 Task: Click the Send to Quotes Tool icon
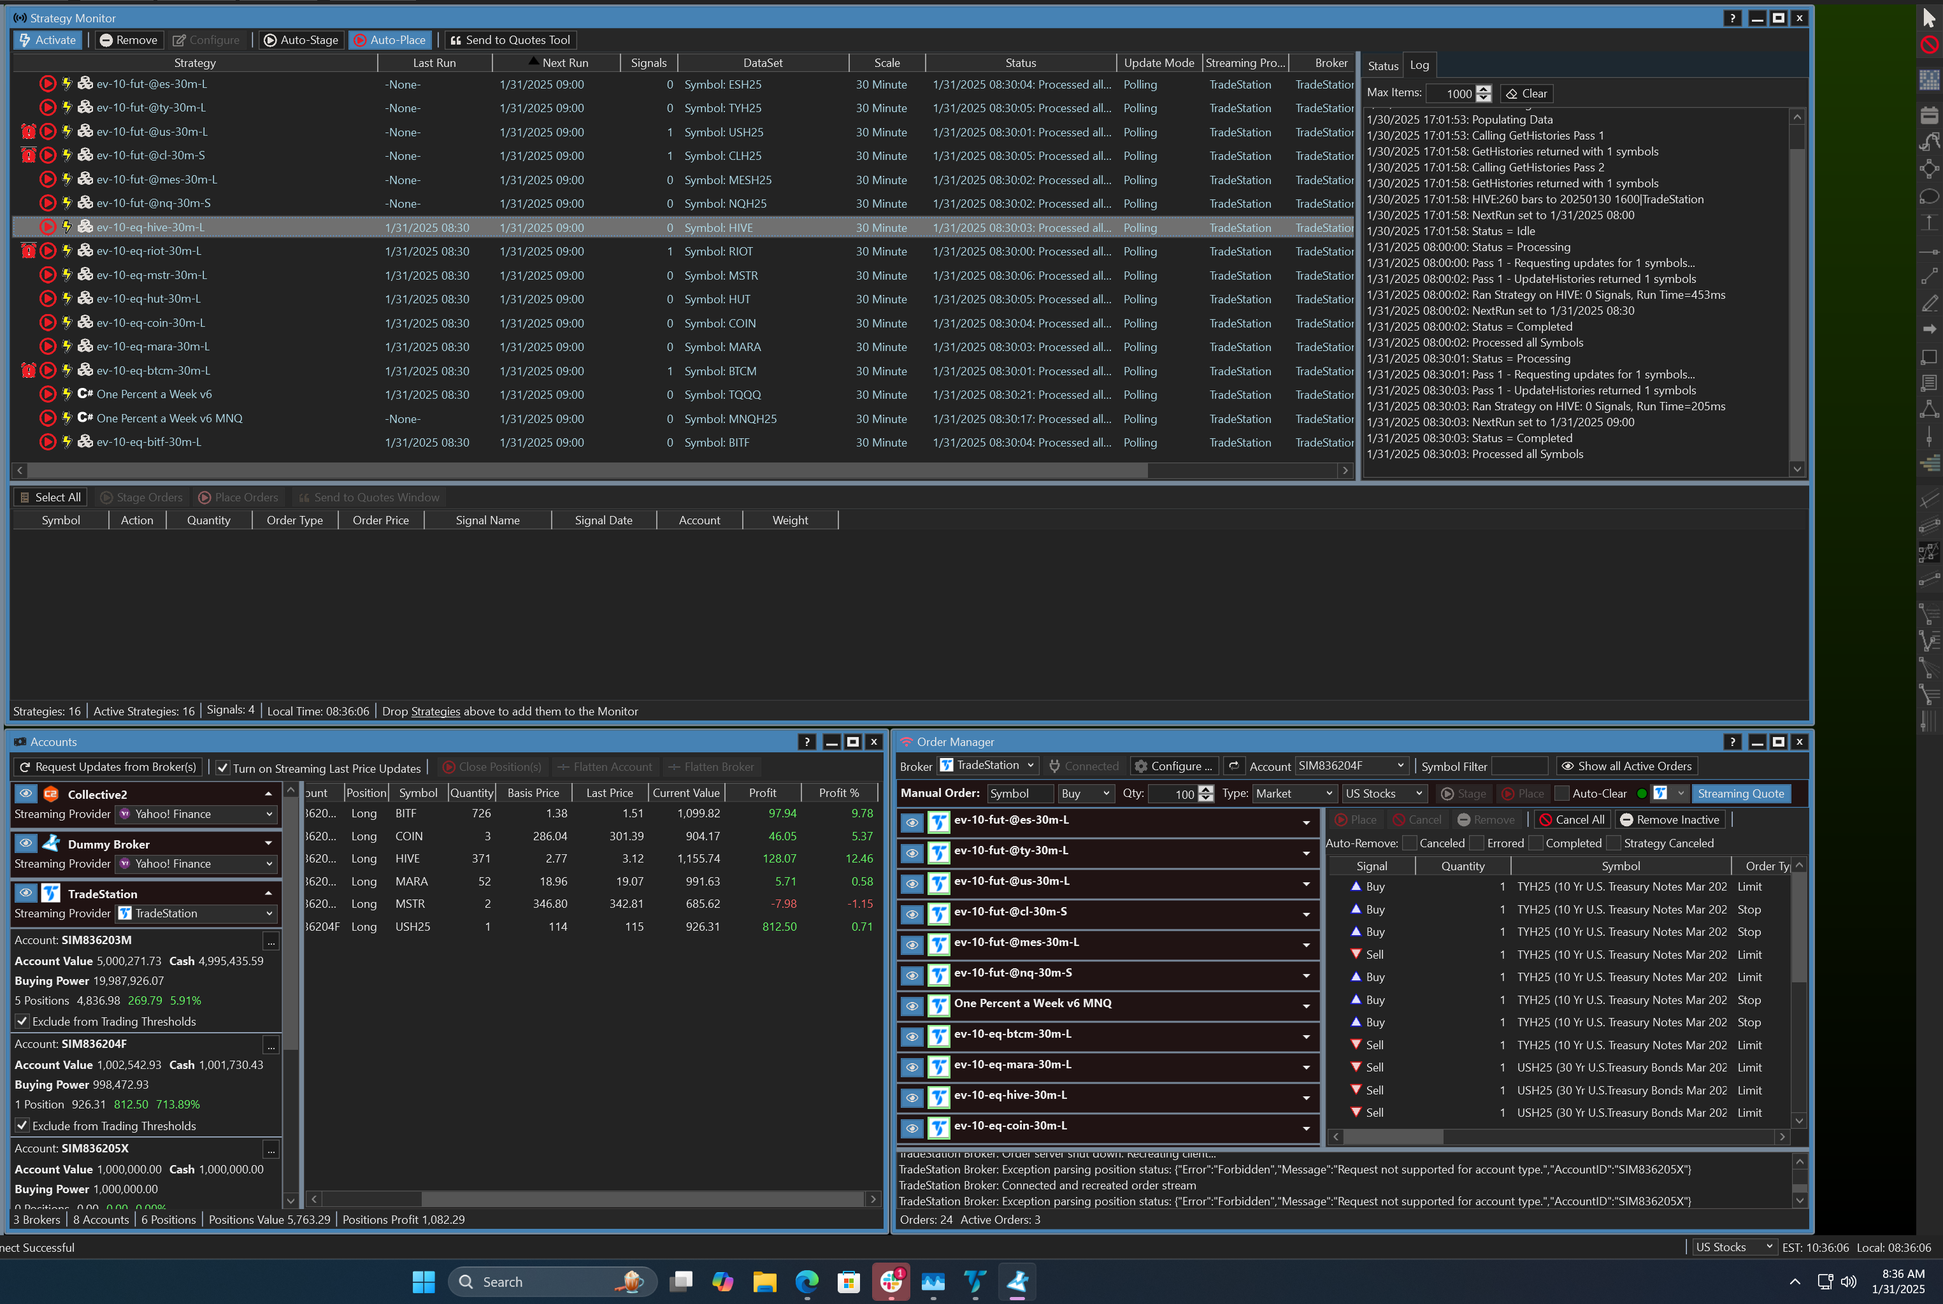(455, 40)
